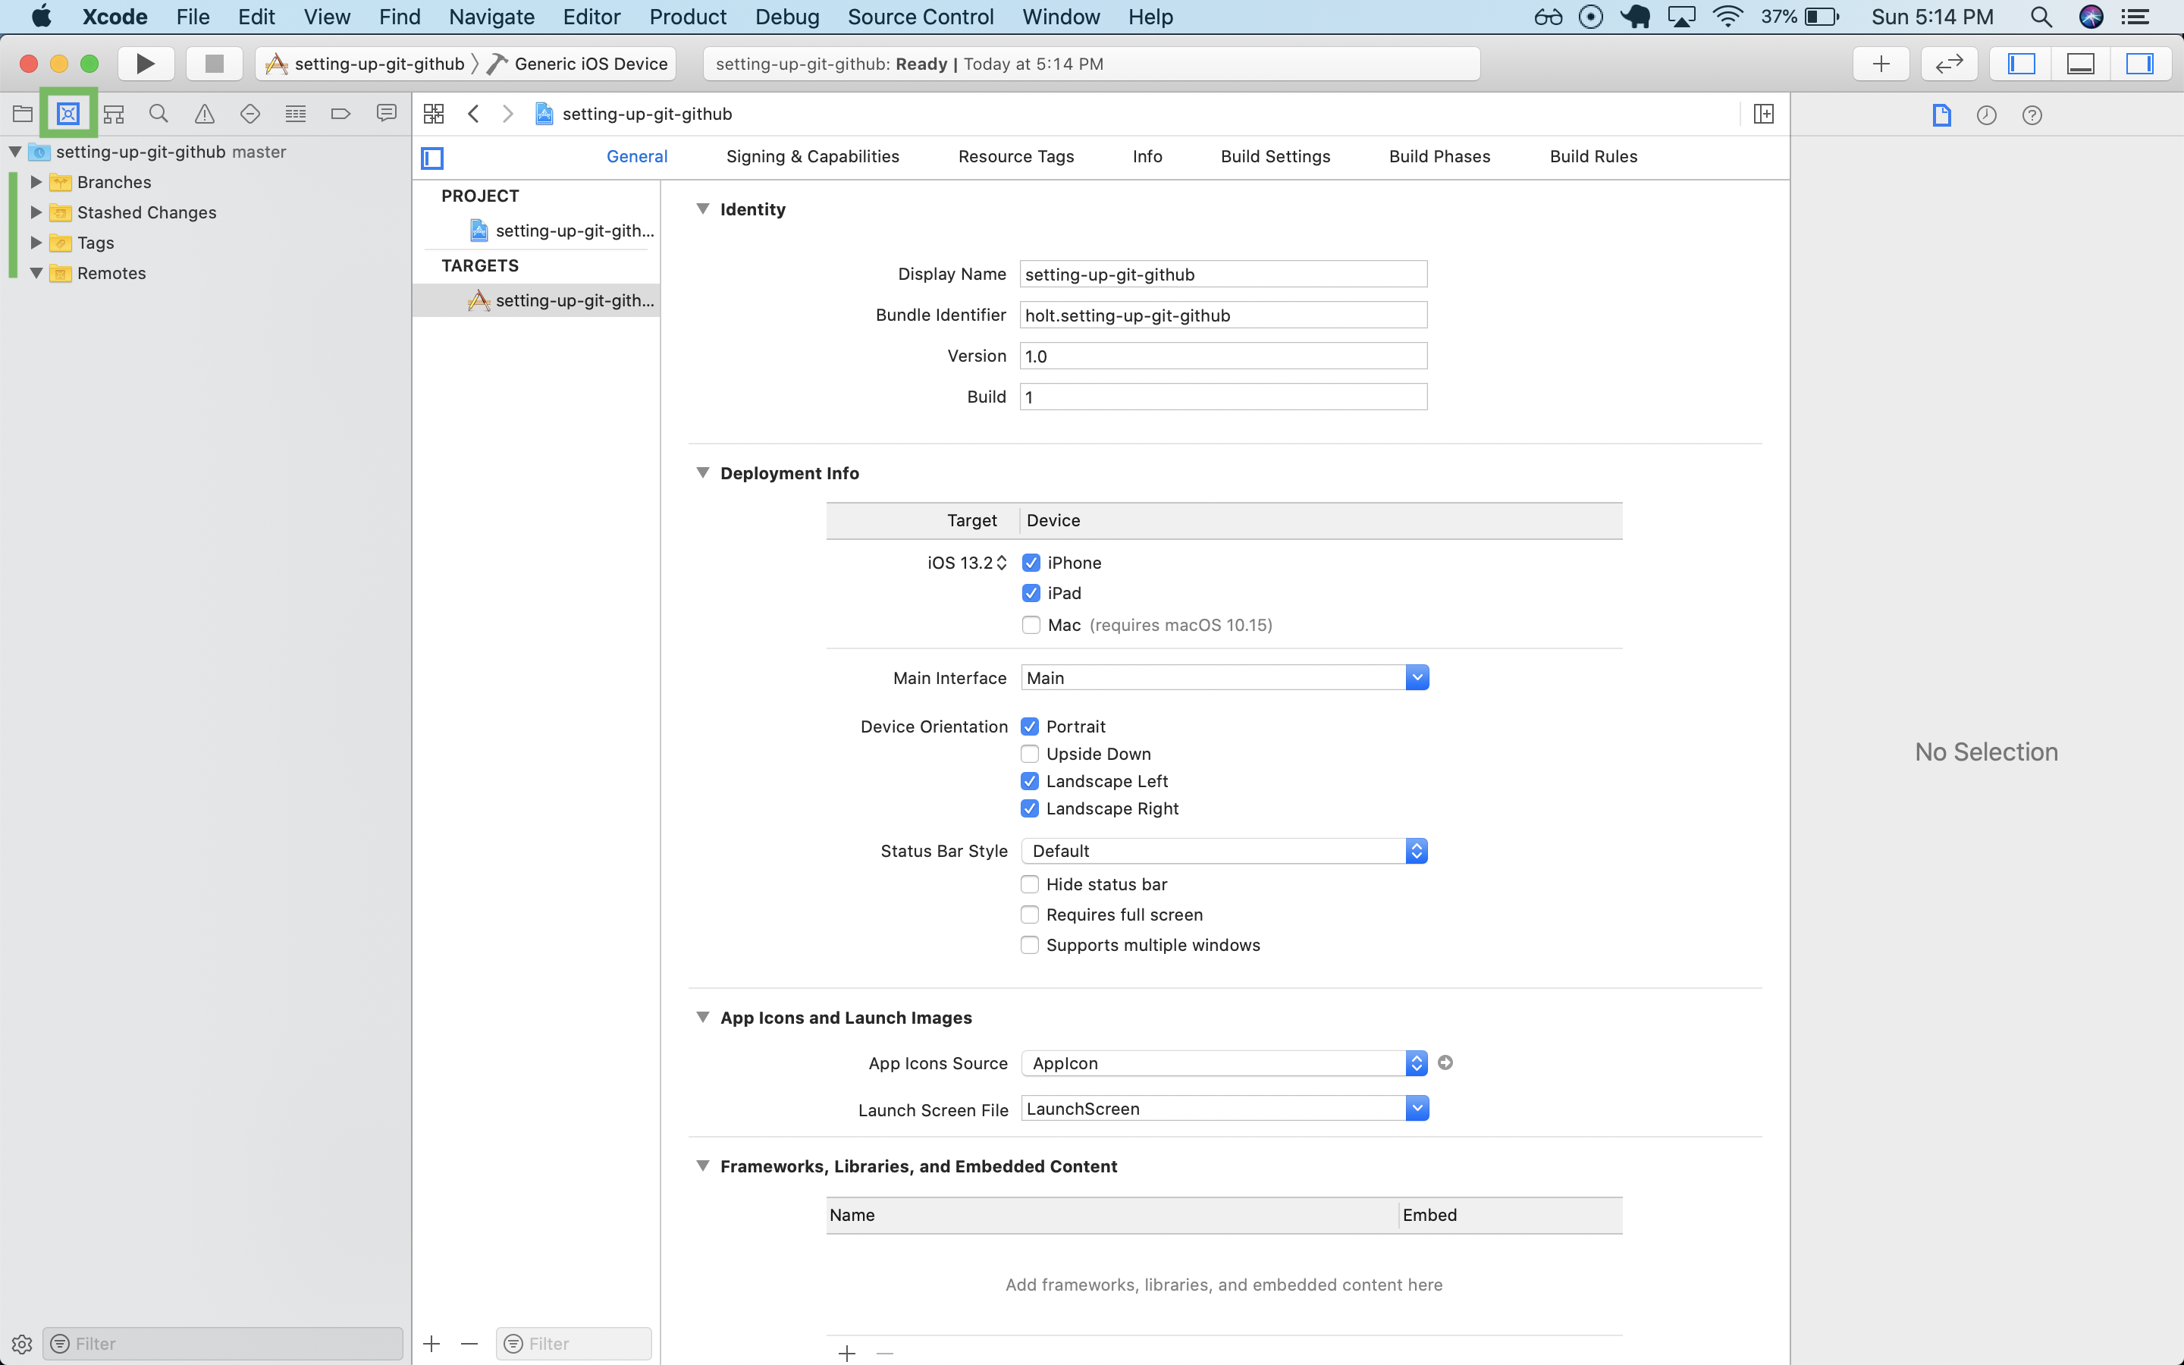Select the Build Settings tab
The height and width of the screenshot is (1365, 2184).
1276,155
